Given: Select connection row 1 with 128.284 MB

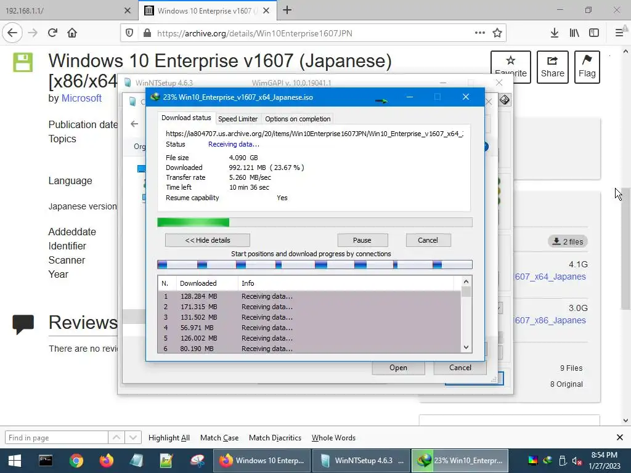Looking at the screenshot, I should (x=309, y=296).
